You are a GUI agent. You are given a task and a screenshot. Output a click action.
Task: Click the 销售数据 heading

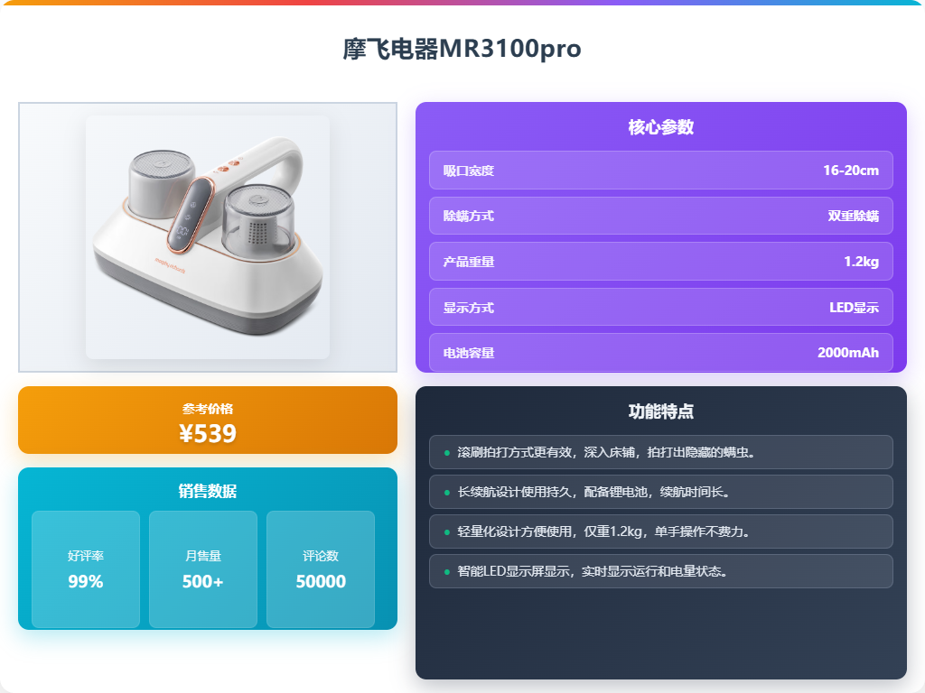(x=208, y=491)
